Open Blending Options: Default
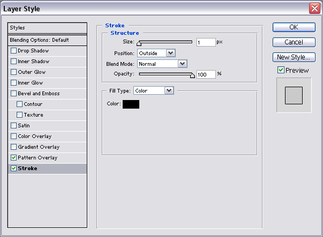323x237 pixels. tap(47, 40)
